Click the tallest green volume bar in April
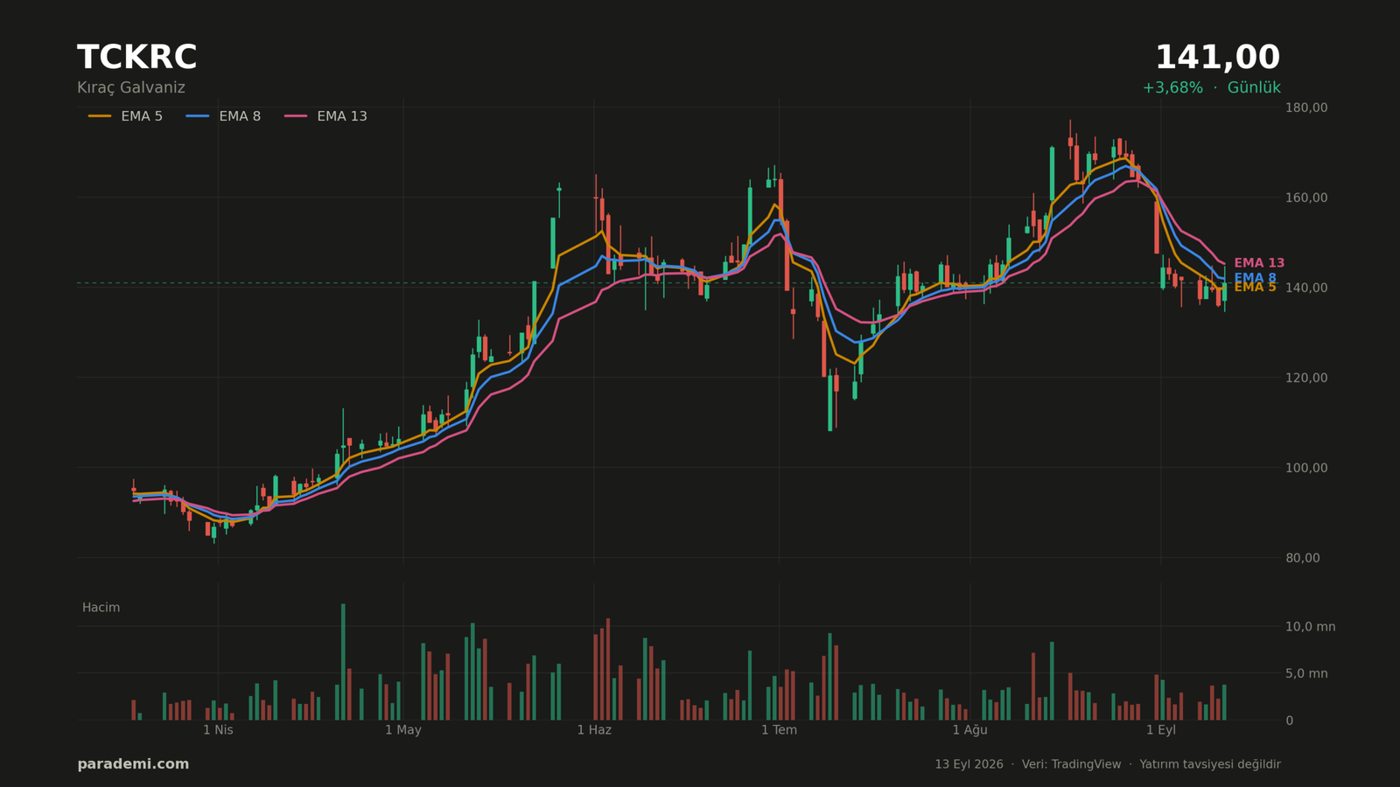1400x787 pixels. (x=343, y=662)
